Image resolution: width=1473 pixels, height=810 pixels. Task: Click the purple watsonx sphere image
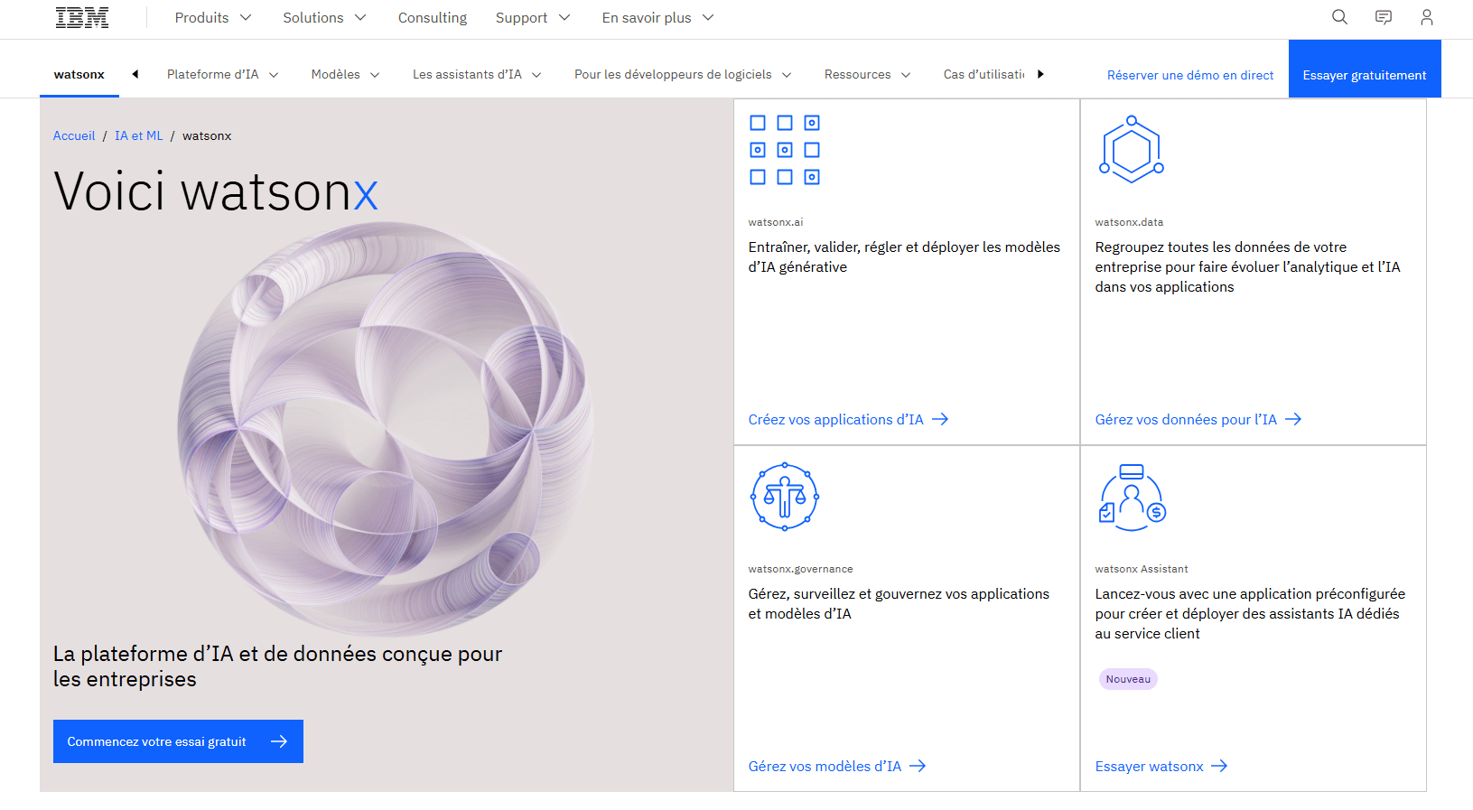387,429
